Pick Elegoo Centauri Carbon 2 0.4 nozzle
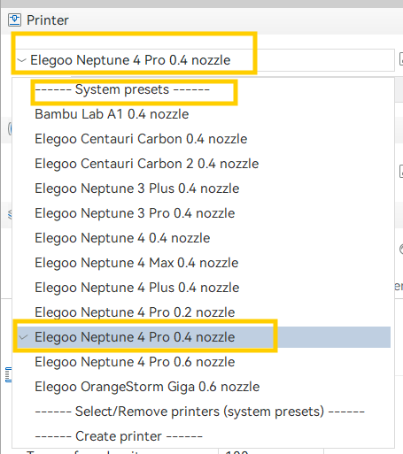Screen dimensions: 403x454 point(147,164)
